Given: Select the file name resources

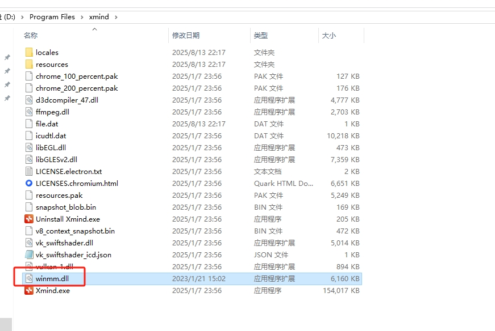Looking at the screenshot, I should point(52,65).
